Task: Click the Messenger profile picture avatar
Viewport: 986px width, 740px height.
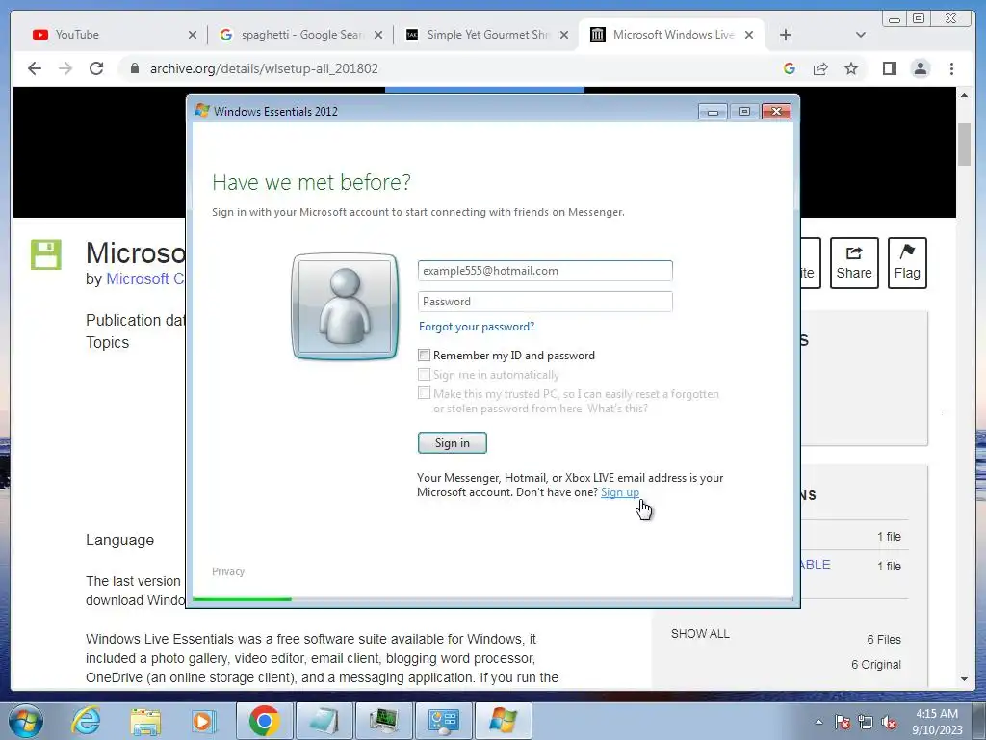Action: click(345, 306)
